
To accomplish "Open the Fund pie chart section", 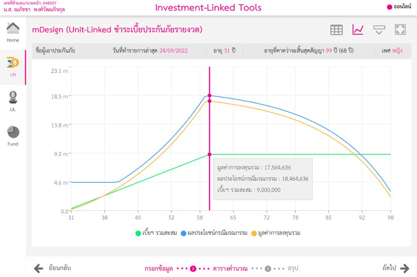I will pos(13,136).
